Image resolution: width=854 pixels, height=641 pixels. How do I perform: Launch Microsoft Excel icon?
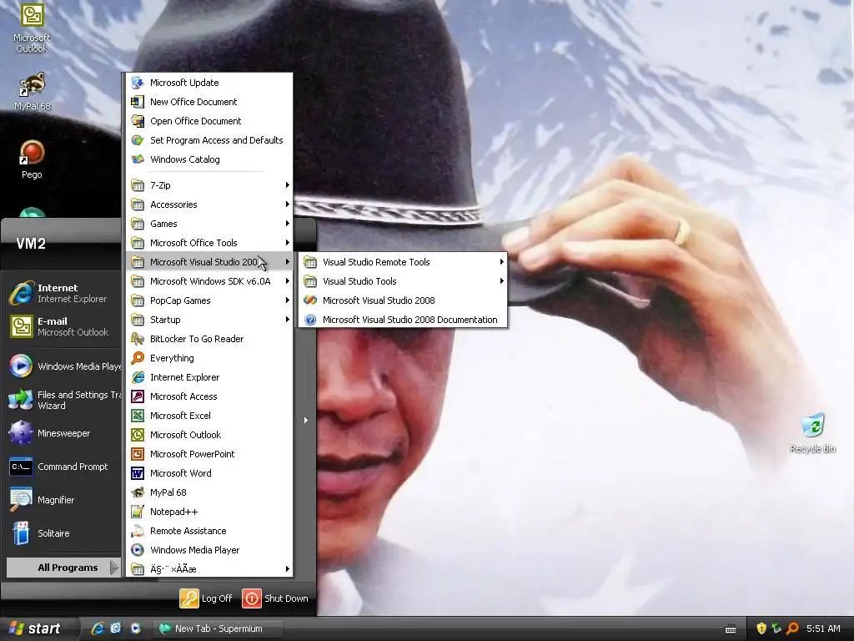(138, 416)
